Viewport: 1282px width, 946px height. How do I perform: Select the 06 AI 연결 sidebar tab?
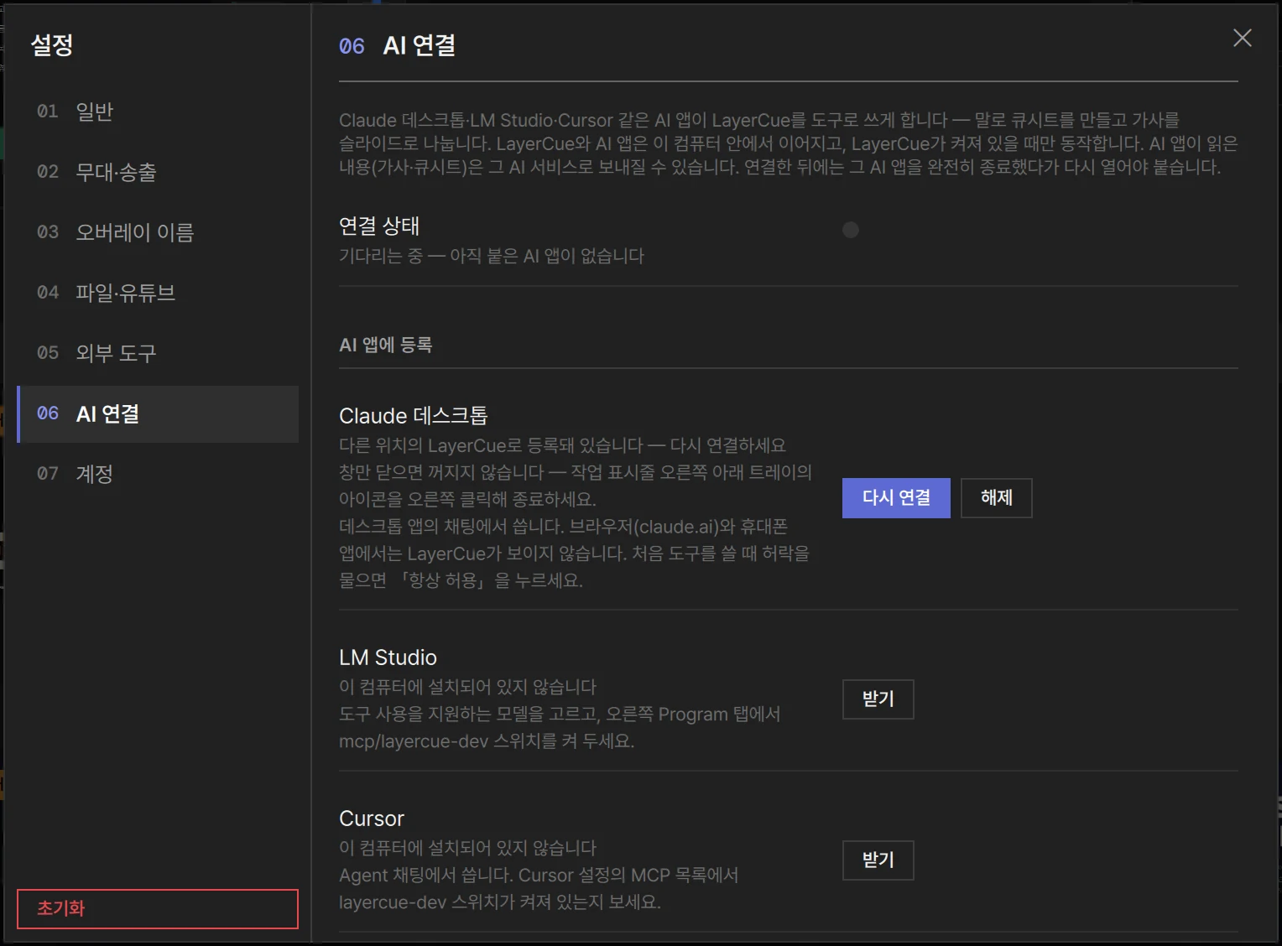coord(158,413)
